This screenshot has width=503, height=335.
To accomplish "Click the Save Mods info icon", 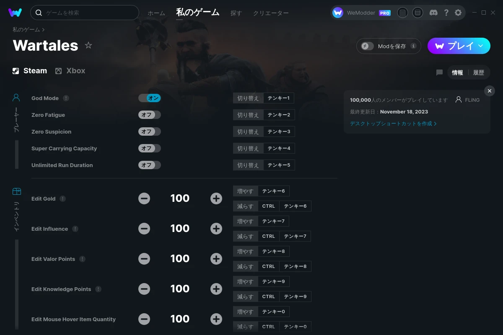I will 413,46.
